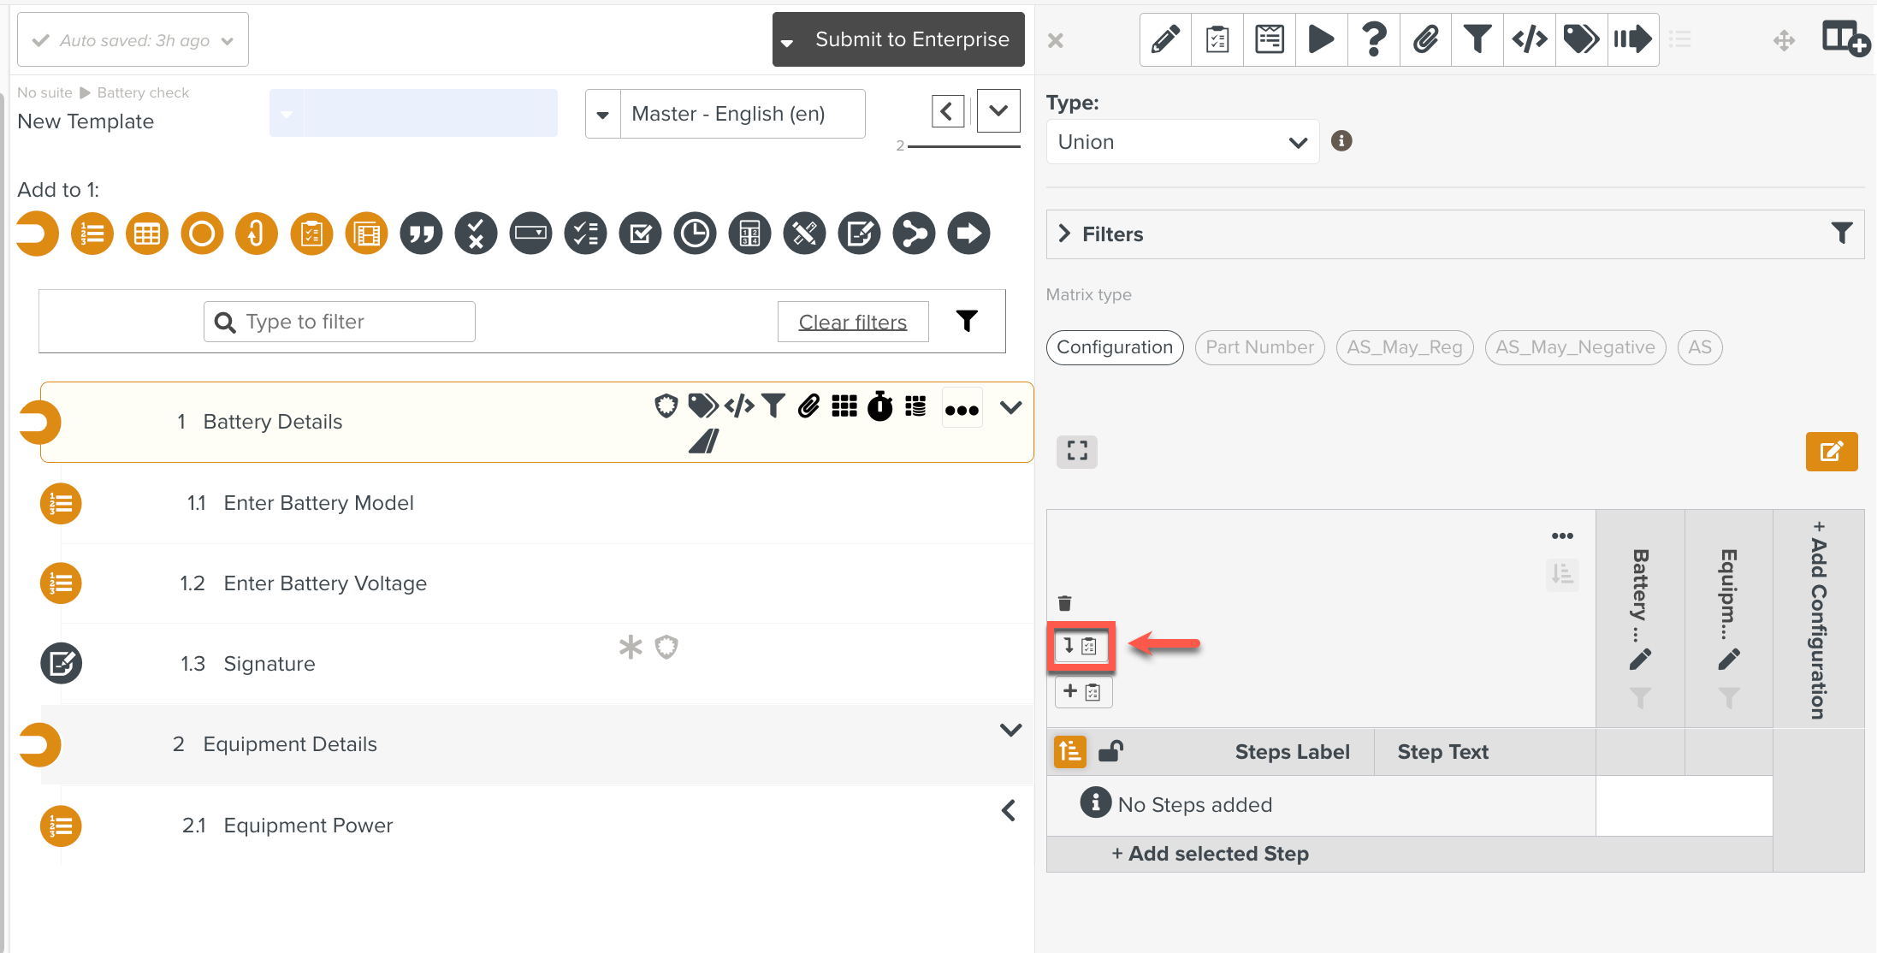Select the Part Number matrix type tab
Viewport: 1877px width, 953px height.
pyautogui.click(x=1259, y=347)
